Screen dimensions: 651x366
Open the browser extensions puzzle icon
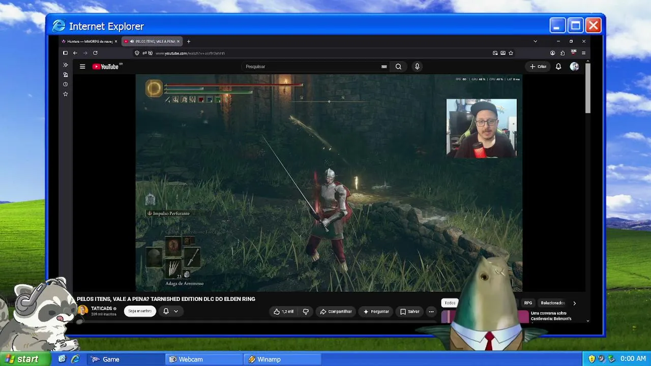pyautogui.click(x=563, y=53)
